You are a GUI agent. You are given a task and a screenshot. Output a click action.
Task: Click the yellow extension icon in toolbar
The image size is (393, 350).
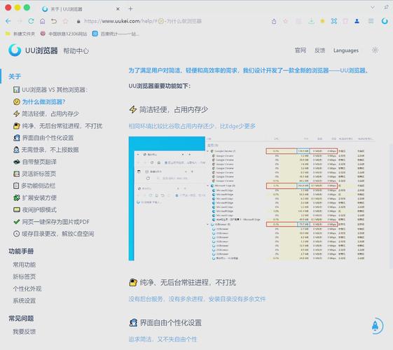pyautogui.click(x=322, y=21)
